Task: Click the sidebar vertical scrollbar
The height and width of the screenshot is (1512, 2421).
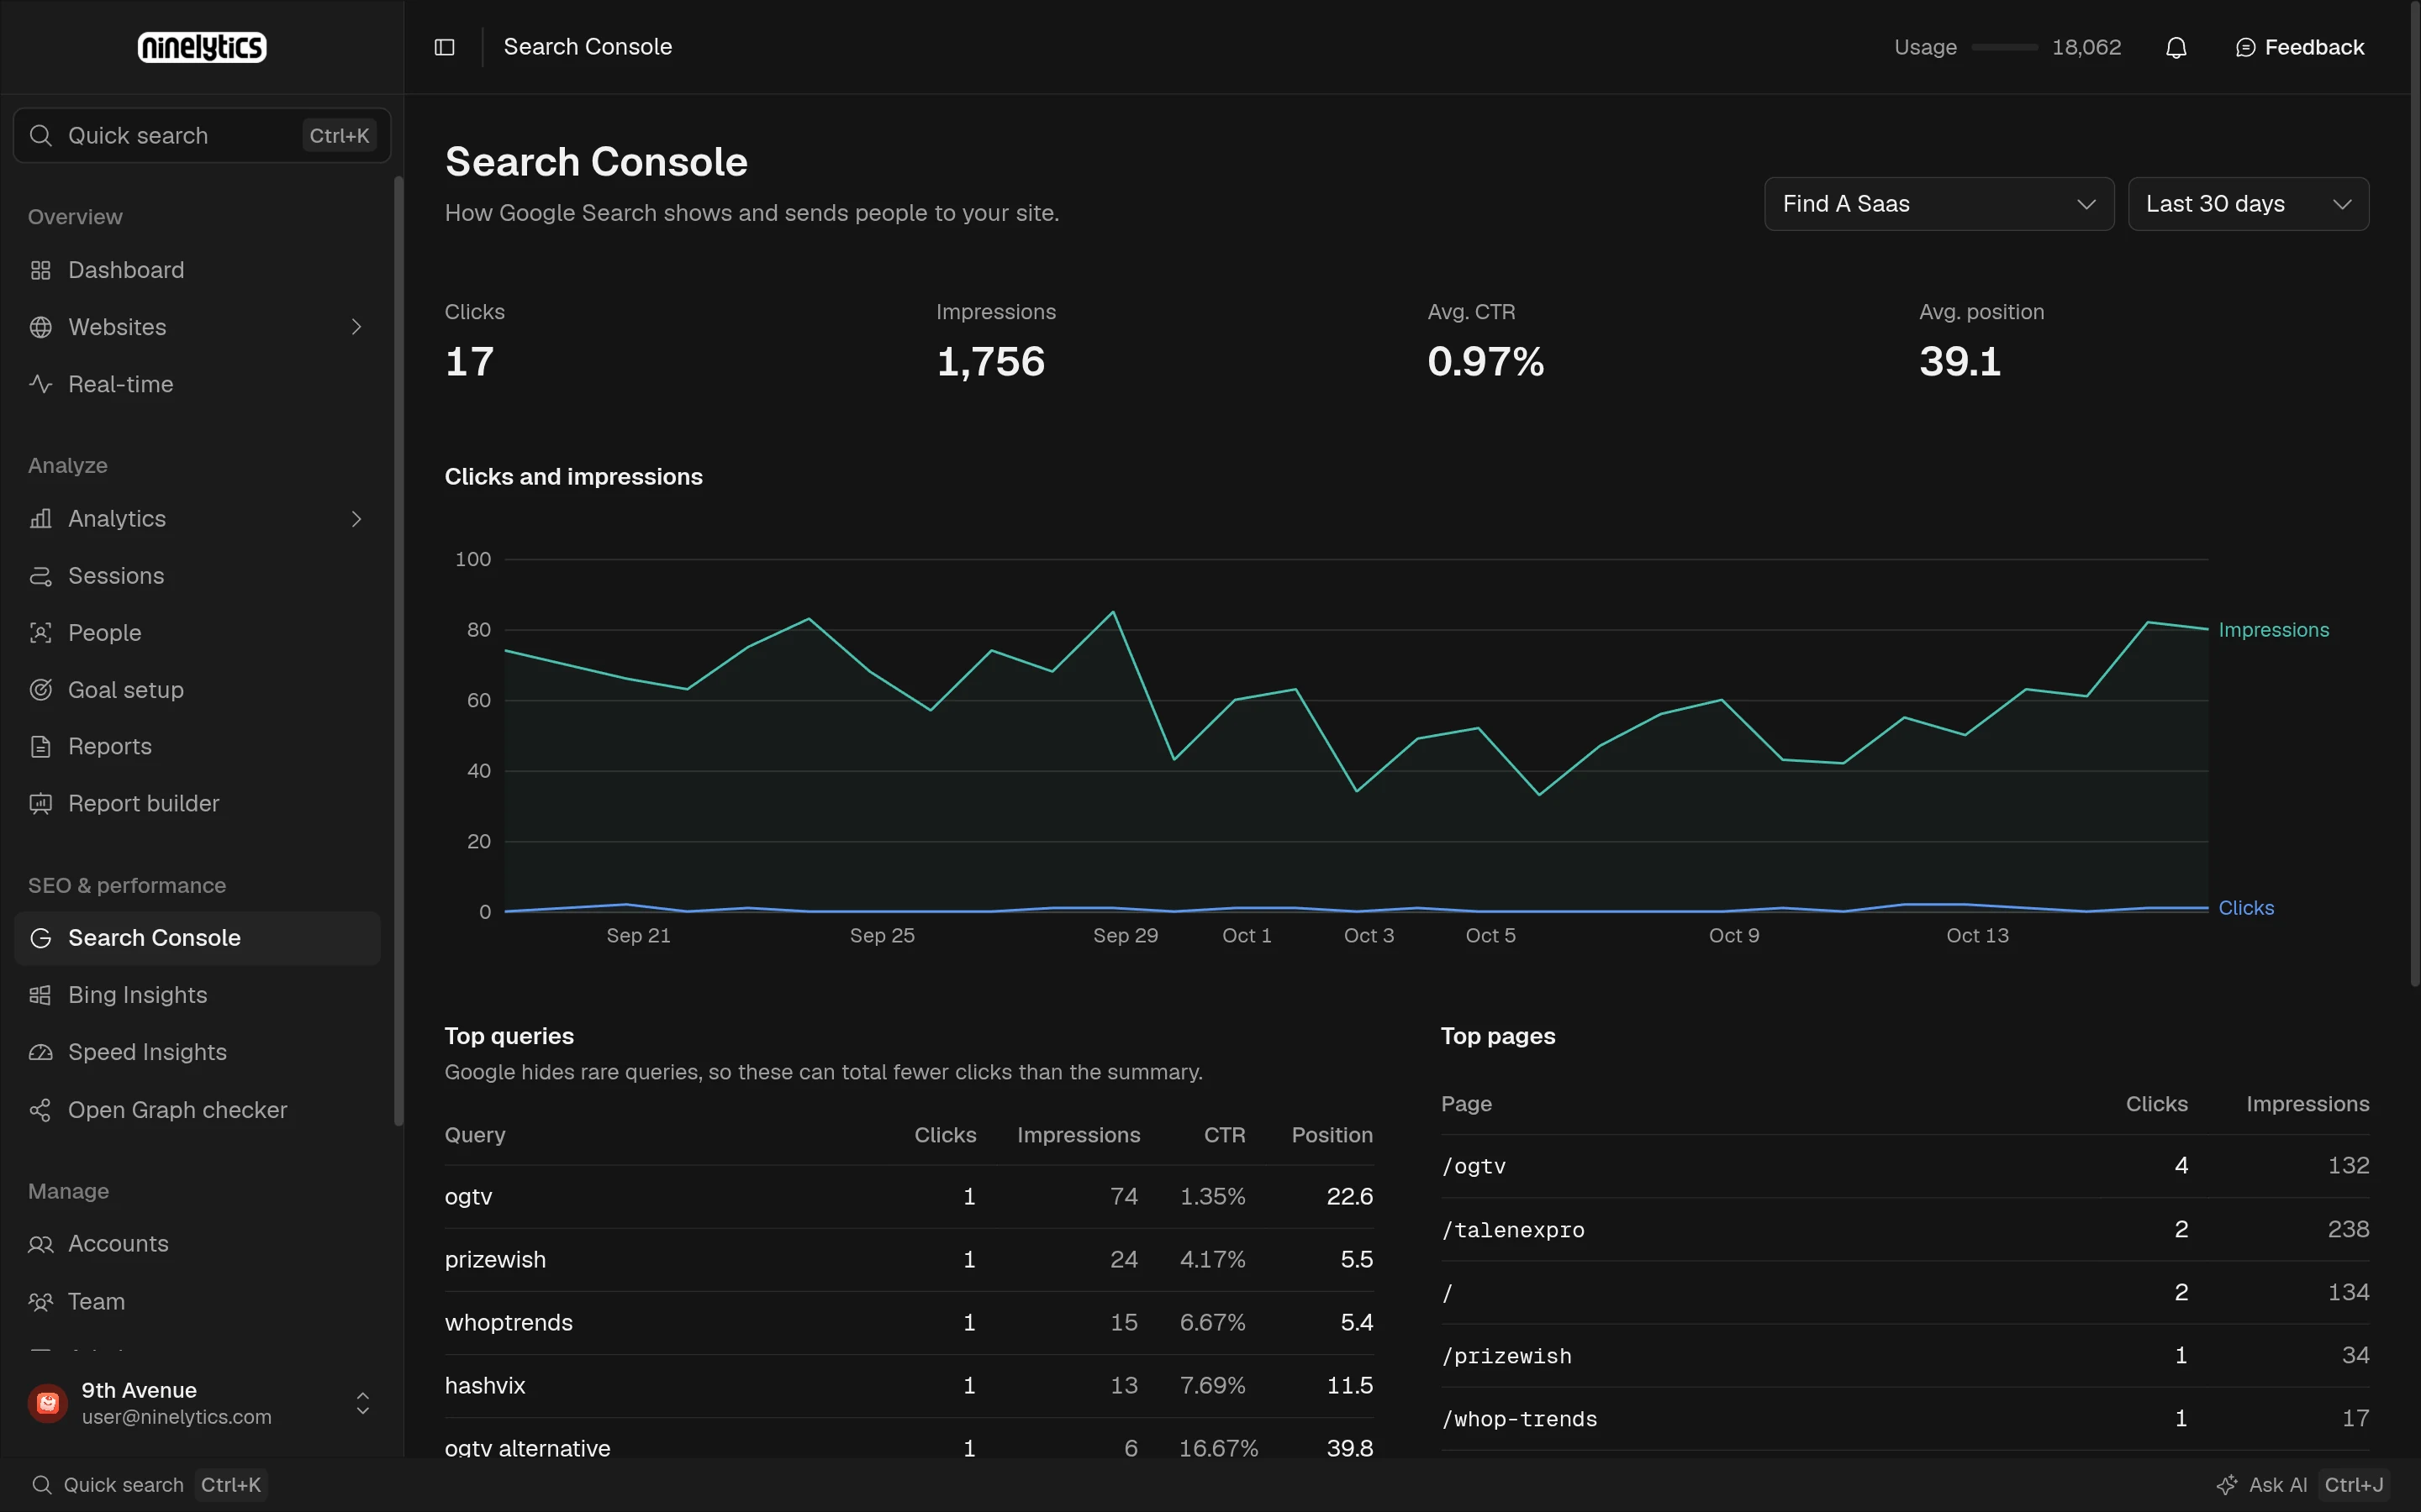Action: 398,650
